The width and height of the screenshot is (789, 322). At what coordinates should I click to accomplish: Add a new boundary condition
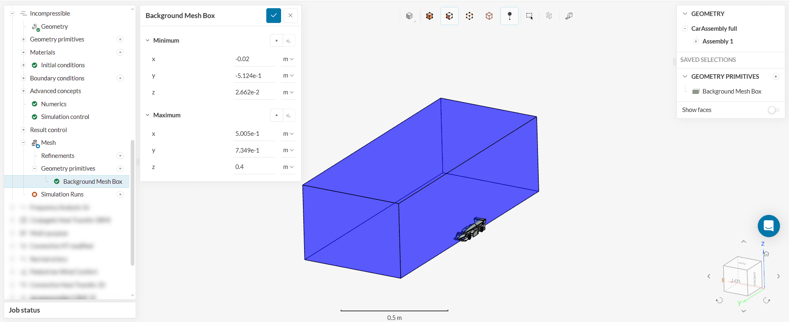120,78
